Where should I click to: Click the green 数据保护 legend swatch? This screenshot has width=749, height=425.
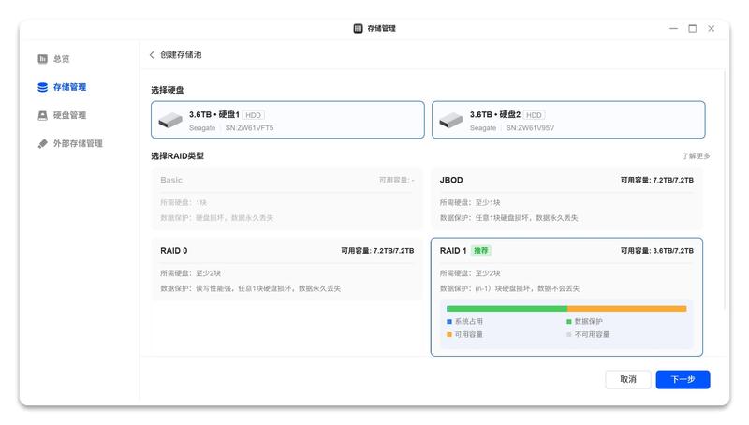point(569,322)
